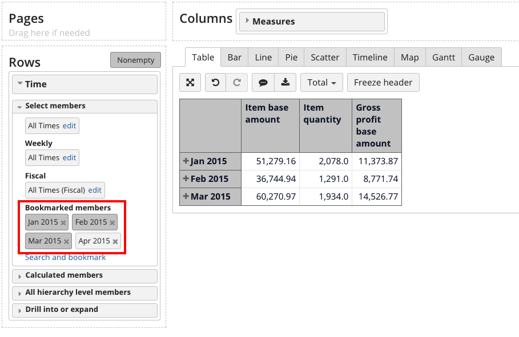Image resolution: width=519 pixels, height=337 pixels.
Task: Expand Mar 2015 row with plus icon
Action: pyautogui.click(x=186, y=196)
